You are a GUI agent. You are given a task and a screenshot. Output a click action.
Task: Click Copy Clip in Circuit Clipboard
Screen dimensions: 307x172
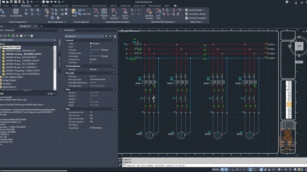84,14
